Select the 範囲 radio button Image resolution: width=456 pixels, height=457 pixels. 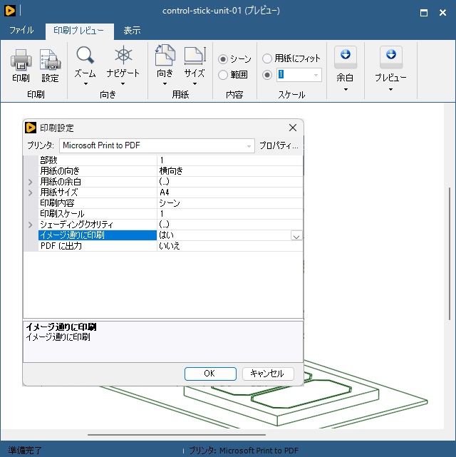coord(223,75)
